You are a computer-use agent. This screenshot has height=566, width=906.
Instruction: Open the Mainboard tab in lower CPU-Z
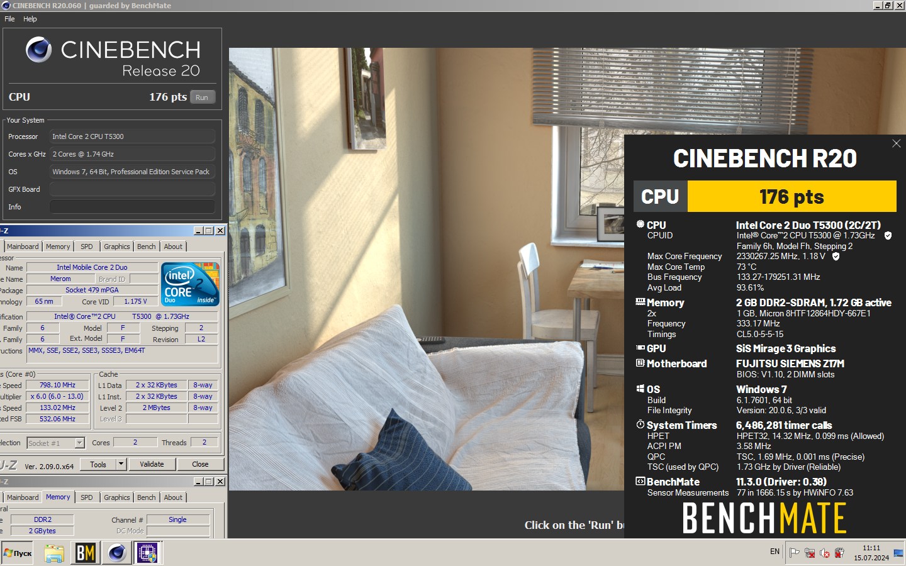(23, 497)
